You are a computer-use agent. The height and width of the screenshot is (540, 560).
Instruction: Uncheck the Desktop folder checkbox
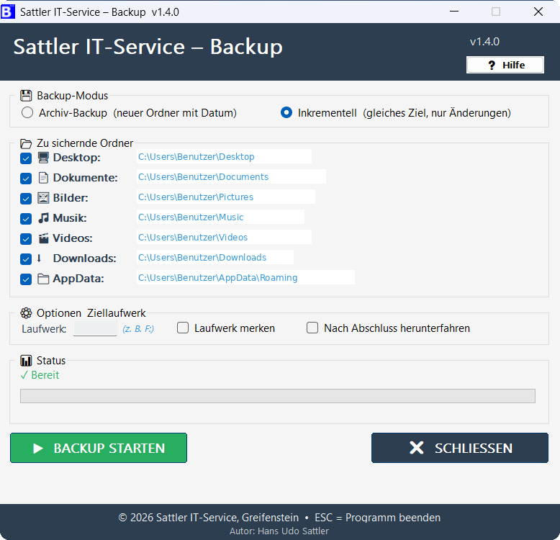point(26,158)
